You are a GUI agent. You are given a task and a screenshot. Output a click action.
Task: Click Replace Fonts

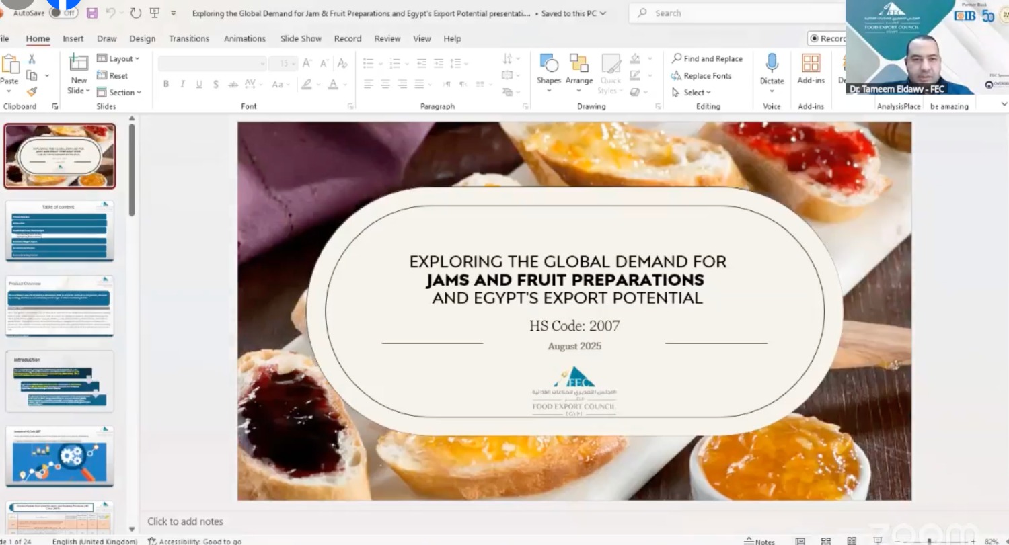(x=702, y=75)
